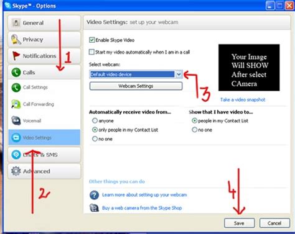Image resolution: width=295 pixels, height=234 pixels.
Task: Open 'Buy a web camera from the Skype Shop'
Action: (142, 208)
